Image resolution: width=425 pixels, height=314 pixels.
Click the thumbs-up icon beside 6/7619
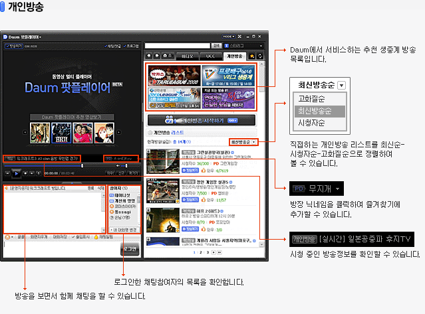coord(204,170)
